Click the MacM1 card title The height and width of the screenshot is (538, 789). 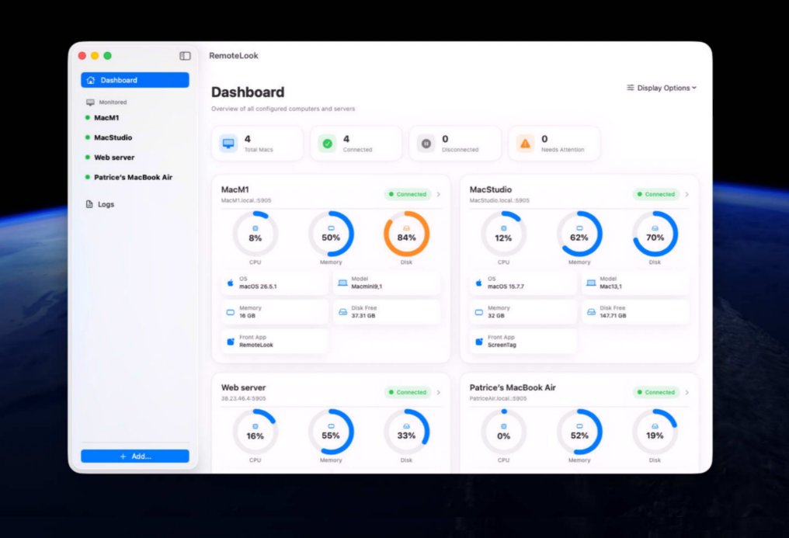(x=235, y=189)
